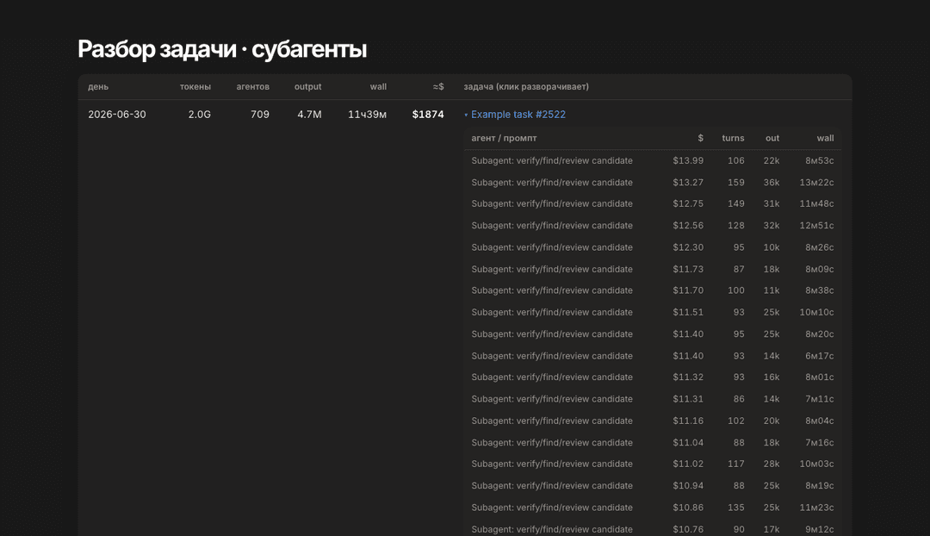Click the wall time 8м53с
Screen dimensions: 930x536
coord(820,161)
